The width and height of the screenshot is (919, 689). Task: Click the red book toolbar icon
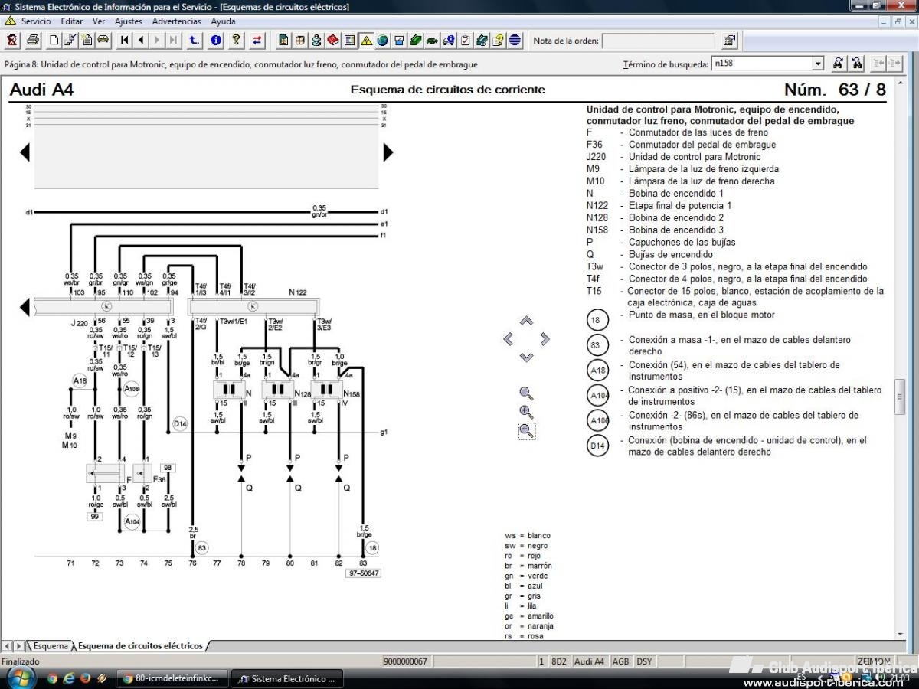333,40
